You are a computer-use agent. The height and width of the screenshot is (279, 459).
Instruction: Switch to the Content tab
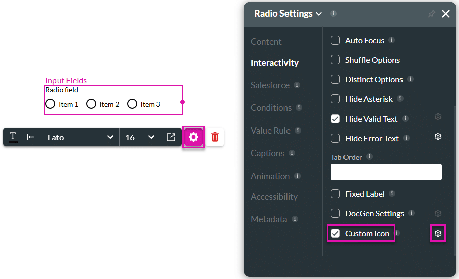[x=266, y=42]
